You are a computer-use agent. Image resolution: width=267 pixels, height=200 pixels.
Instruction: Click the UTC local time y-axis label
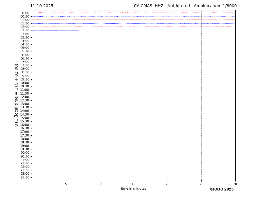point(17,95)
